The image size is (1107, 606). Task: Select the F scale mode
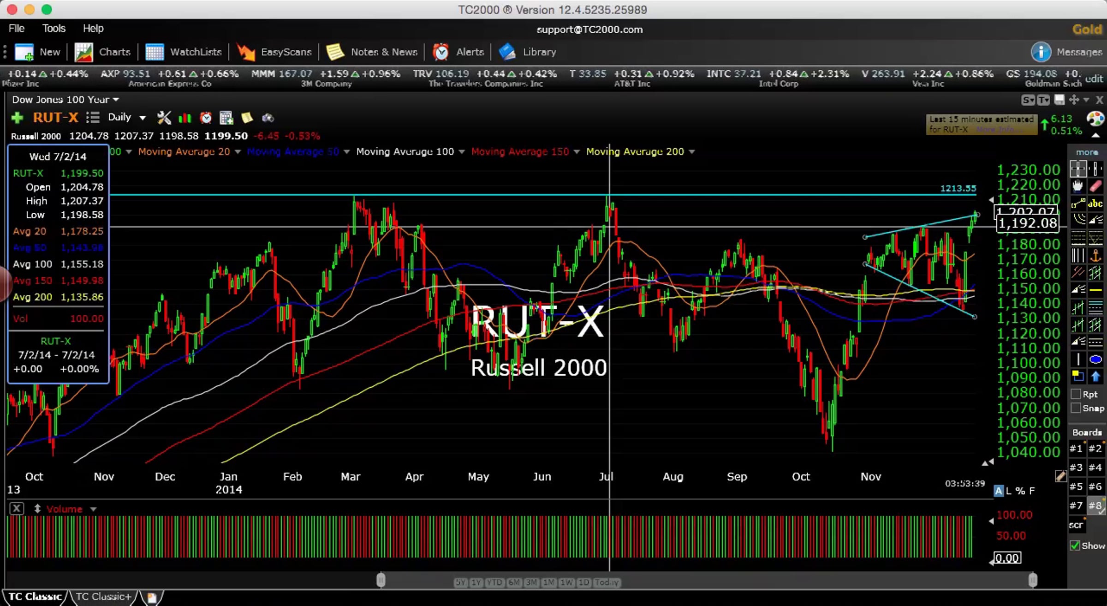pos(1032,491)
